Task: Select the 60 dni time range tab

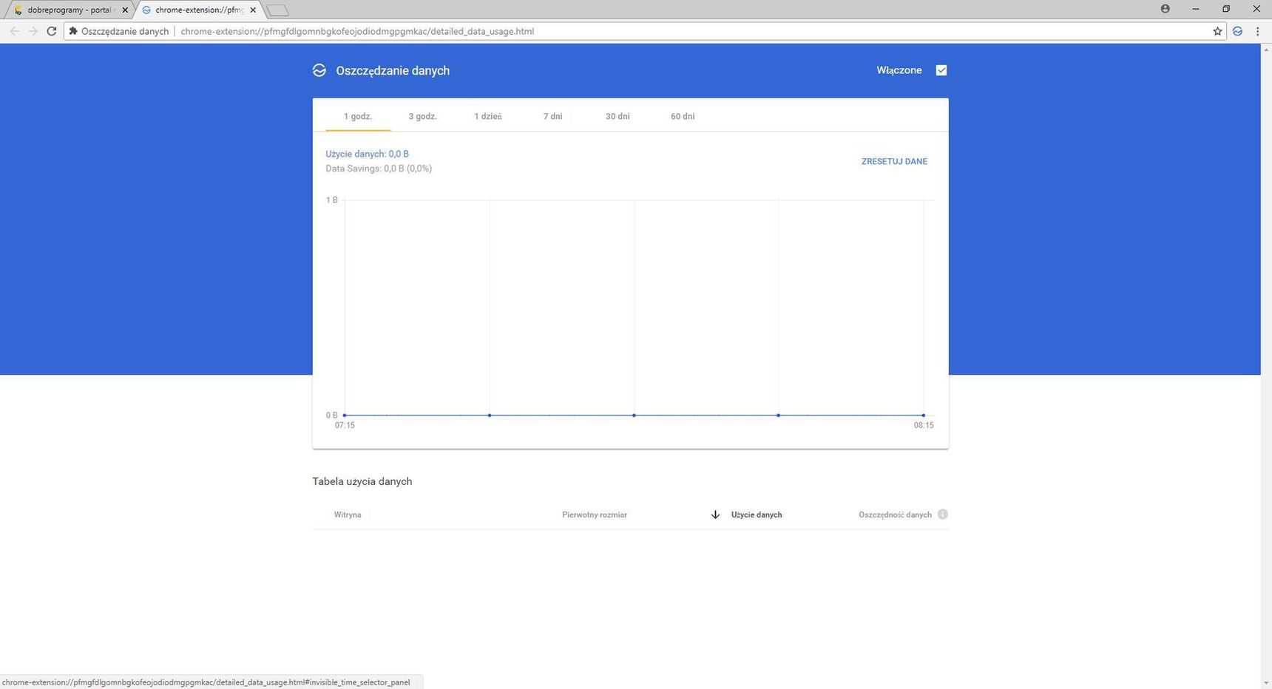Action: tap(683, 116)
